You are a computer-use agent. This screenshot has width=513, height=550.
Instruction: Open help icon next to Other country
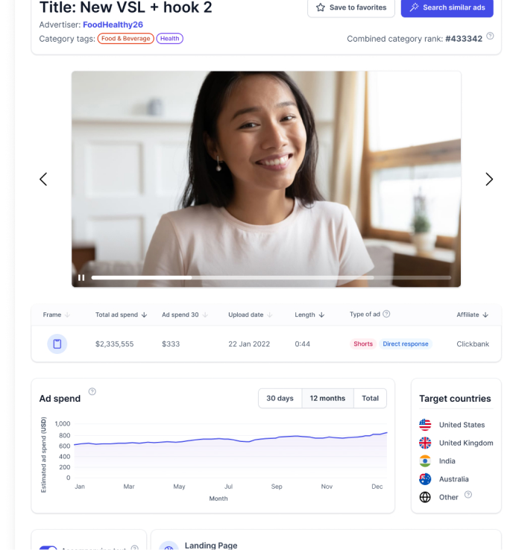[x=468, y=495]
